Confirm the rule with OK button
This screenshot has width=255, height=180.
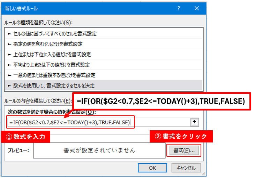click(152, 167)
